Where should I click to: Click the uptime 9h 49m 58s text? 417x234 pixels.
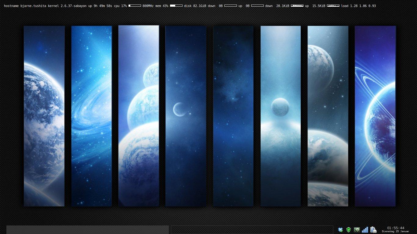pos(100,6)
